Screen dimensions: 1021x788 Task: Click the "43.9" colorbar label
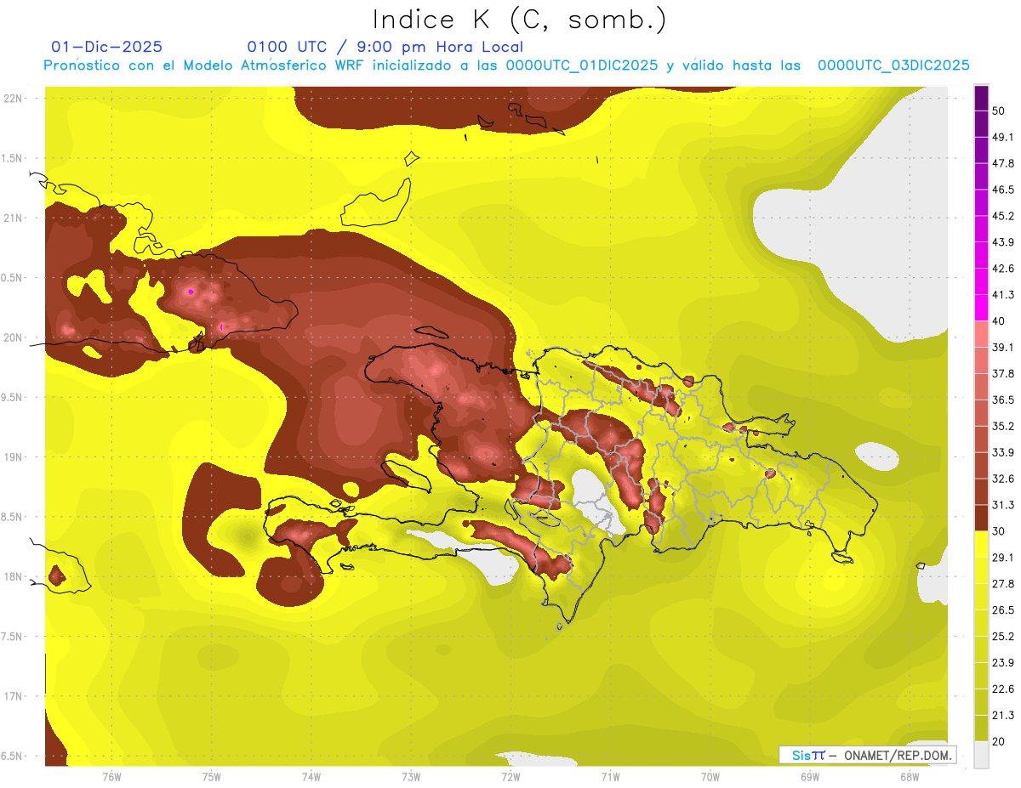(x=1003, y=242)
